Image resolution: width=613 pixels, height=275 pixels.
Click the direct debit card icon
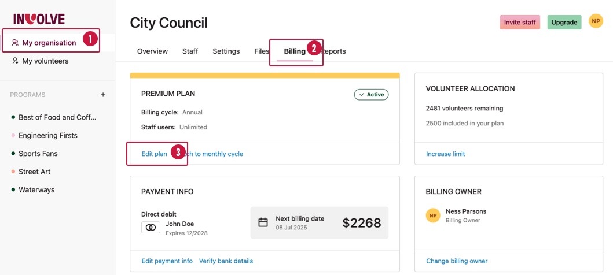coord(151,228)
